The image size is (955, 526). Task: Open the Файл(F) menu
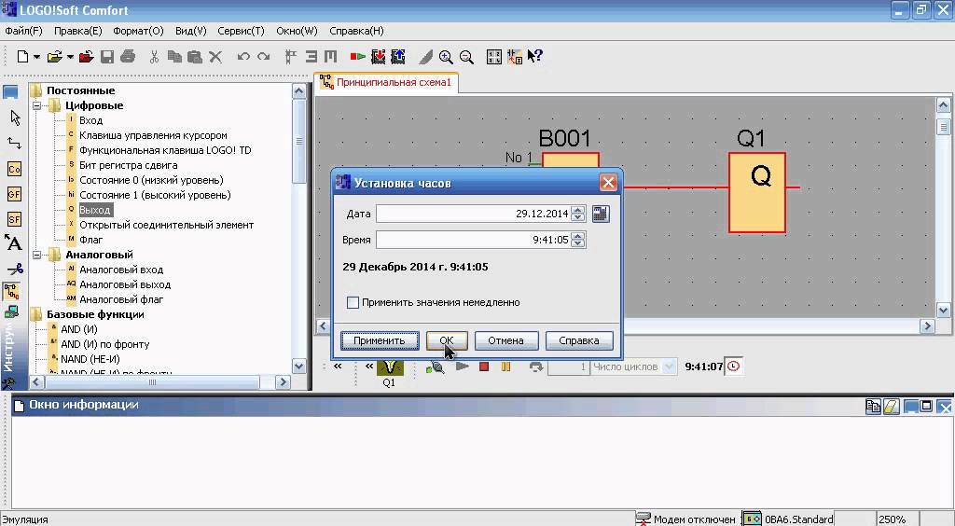[x=23, y=31]
